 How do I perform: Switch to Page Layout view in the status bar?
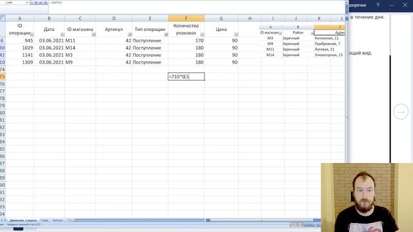click(297, 224)
